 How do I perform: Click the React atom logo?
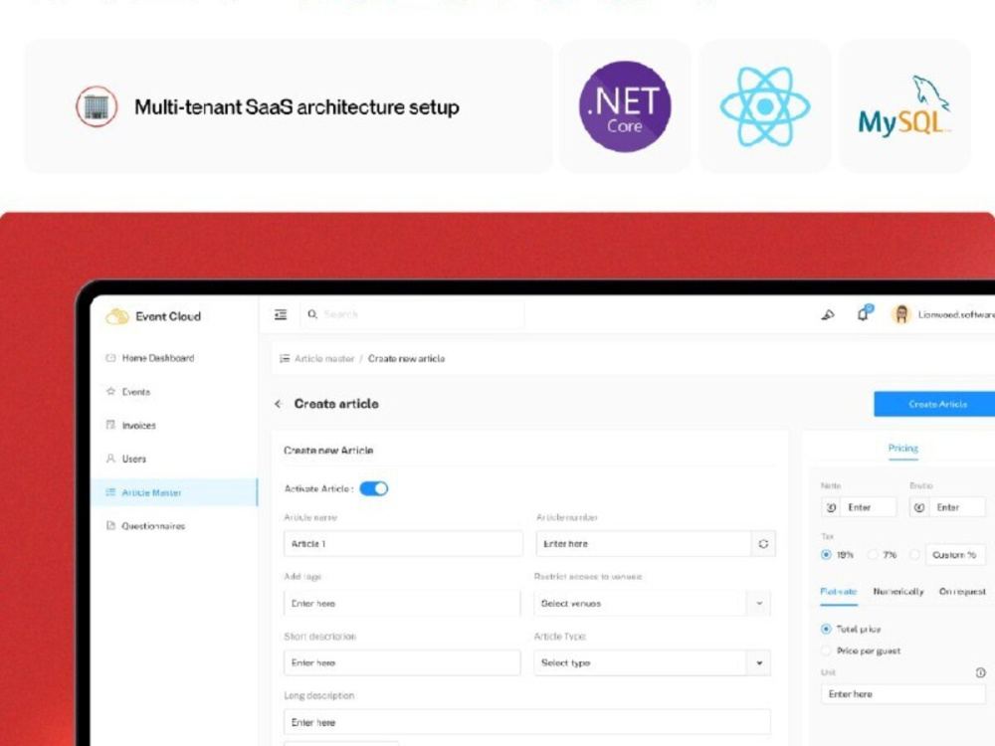coord(764,106)
